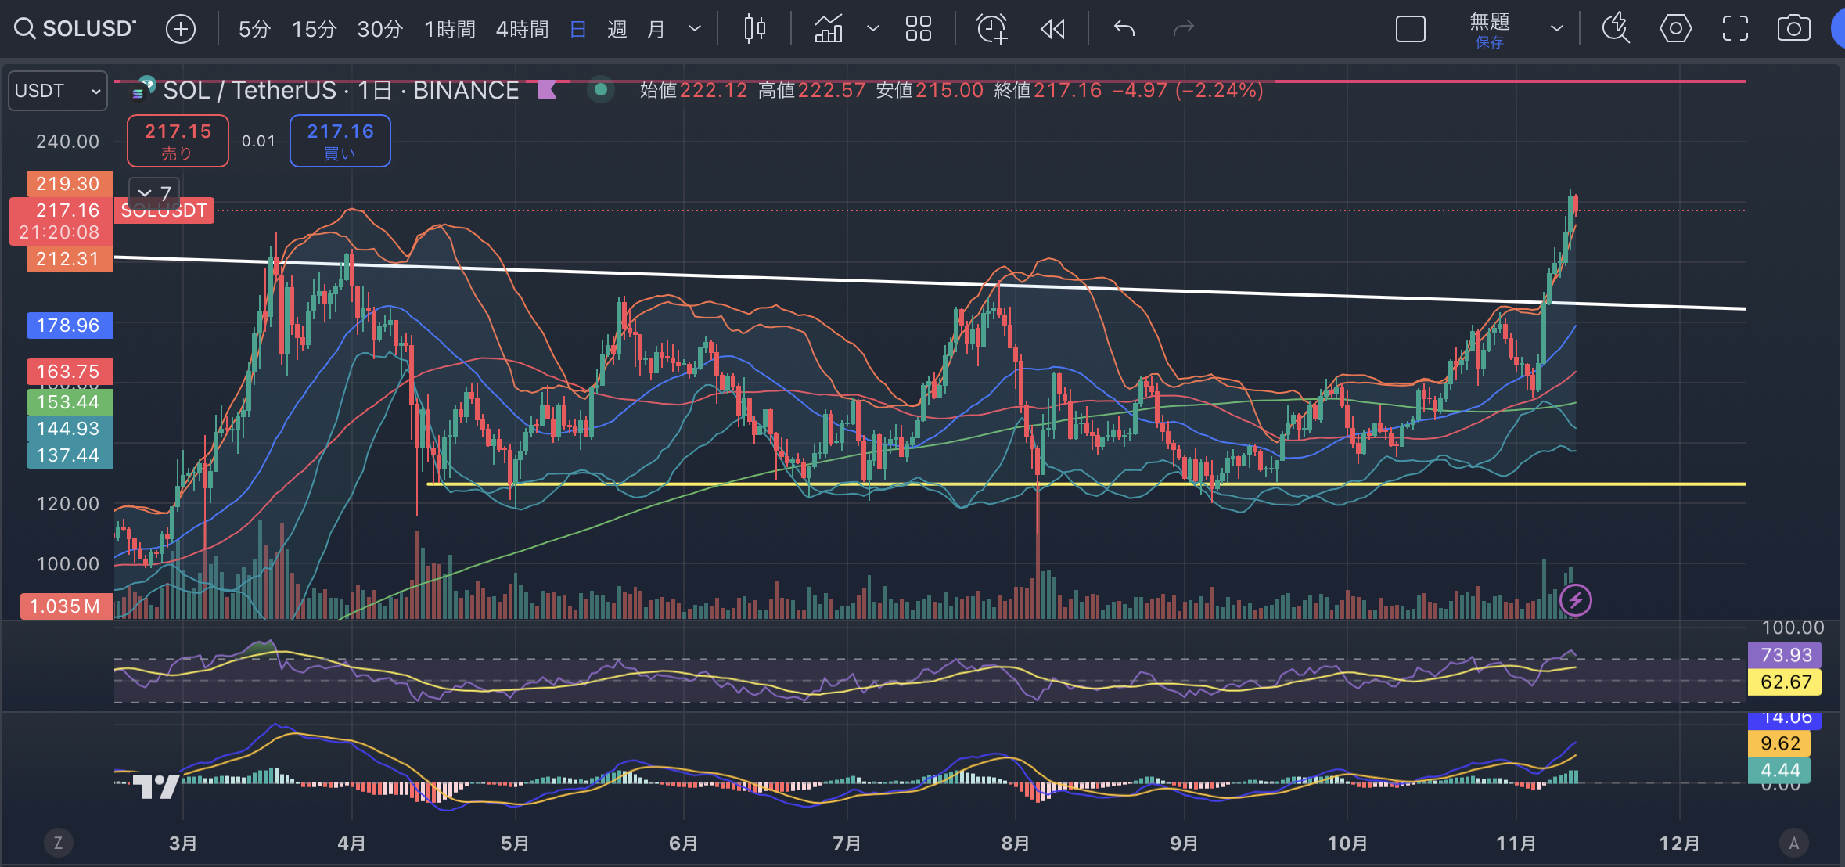The width and height of the screenshot is (1845, 867).
Task: Select the daily 日 timeframe
Action: pos(578,30)
